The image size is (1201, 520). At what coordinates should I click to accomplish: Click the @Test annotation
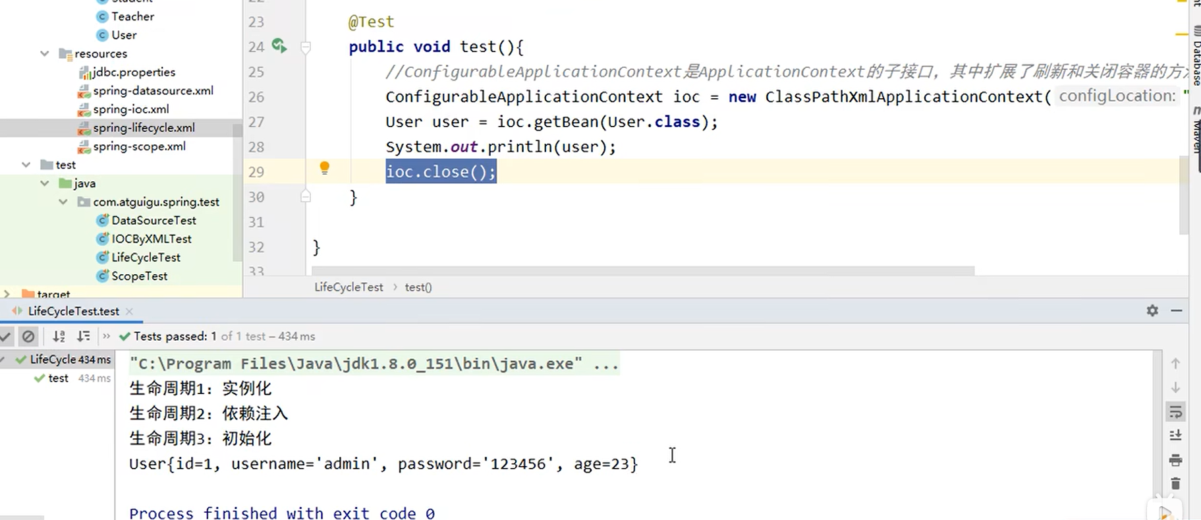pos(371,22)
